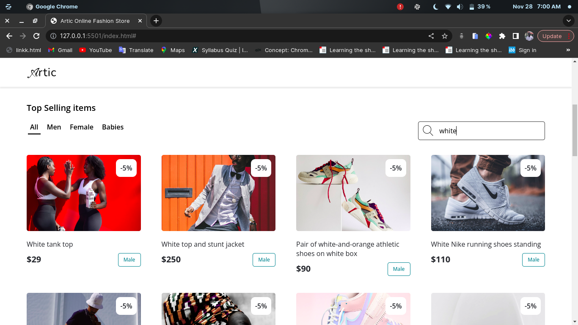Open the browser dropdown chevron near Update button
Screen dimensions: 578x325
click(568, 21)
